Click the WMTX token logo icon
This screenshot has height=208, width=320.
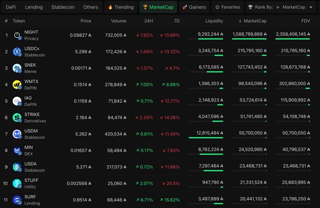(x=17, y=85)
